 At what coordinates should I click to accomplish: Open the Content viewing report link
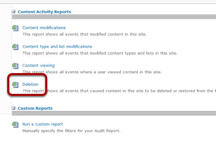[x=38, y=66]
